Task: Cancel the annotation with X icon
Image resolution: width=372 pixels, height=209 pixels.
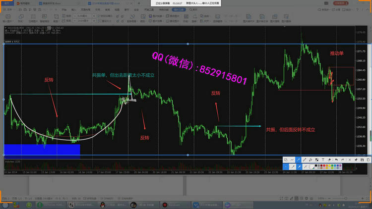Action: (350, 159)
